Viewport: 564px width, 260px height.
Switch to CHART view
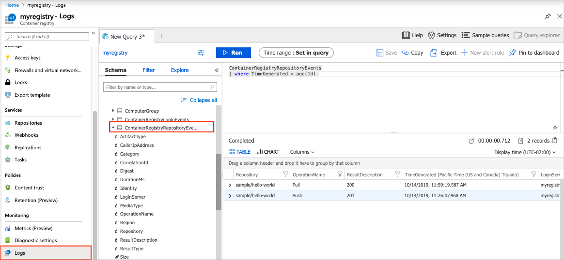[x=268, y=152]
